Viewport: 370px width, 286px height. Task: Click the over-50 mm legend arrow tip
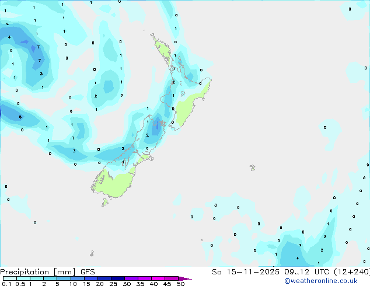[185, 278]
